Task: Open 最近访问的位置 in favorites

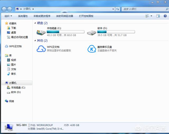Action: [20, 37]
